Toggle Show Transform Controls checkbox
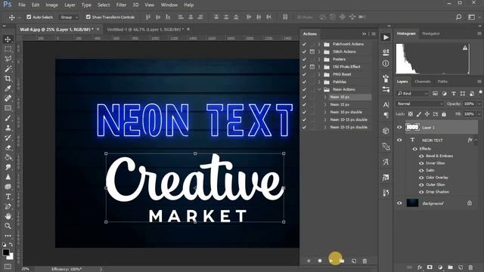 tap(88, 17)
